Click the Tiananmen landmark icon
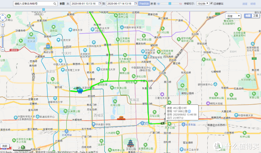 121,118
